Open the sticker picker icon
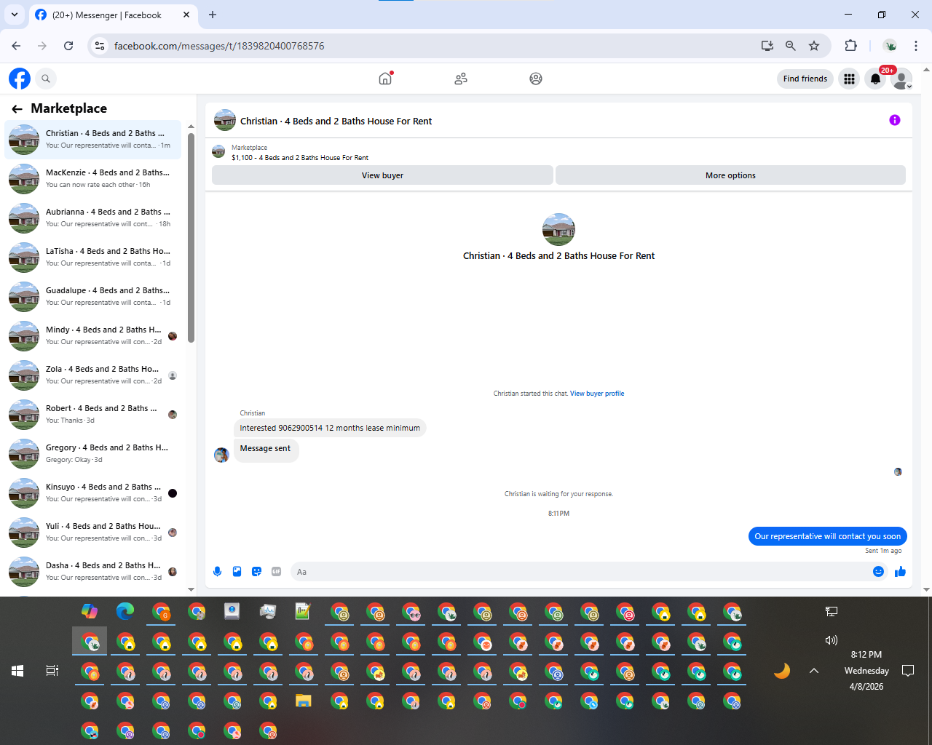This screenshot has width=932, height=745. (256, 572)
